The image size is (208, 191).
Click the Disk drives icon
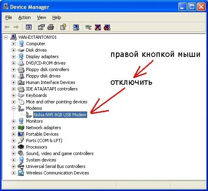pyautogui.click(x=21, y=50)
